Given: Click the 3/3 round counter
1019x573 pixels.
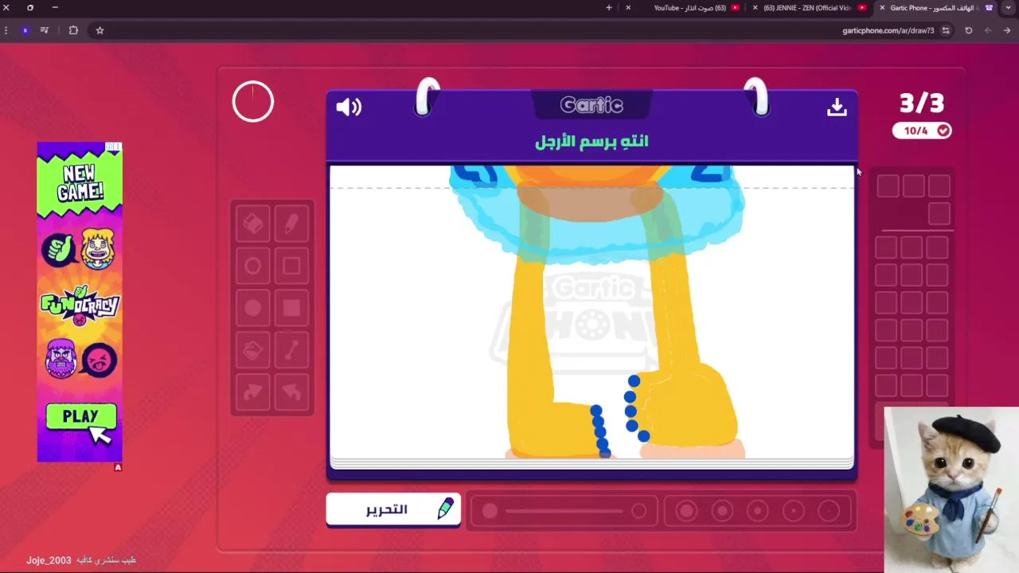Looking at the screenshot, I should 922,103.
